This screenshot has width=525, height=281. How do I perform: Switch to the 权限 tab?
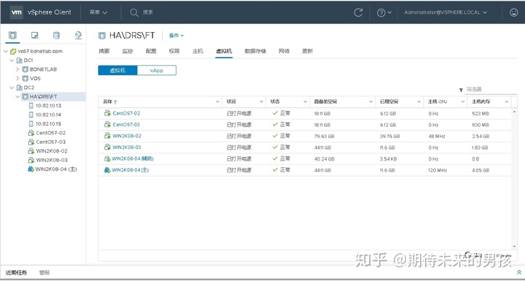pos(174,51)
